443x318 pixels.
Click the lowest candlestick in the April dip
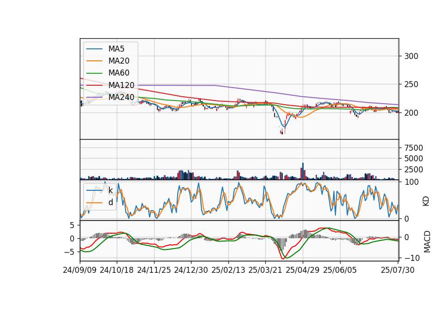pos(282,132)
